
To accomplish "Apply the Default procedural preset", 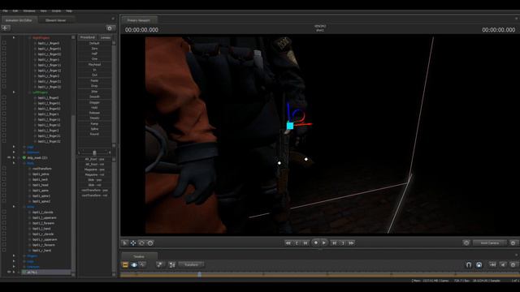I will coord(94,43).
